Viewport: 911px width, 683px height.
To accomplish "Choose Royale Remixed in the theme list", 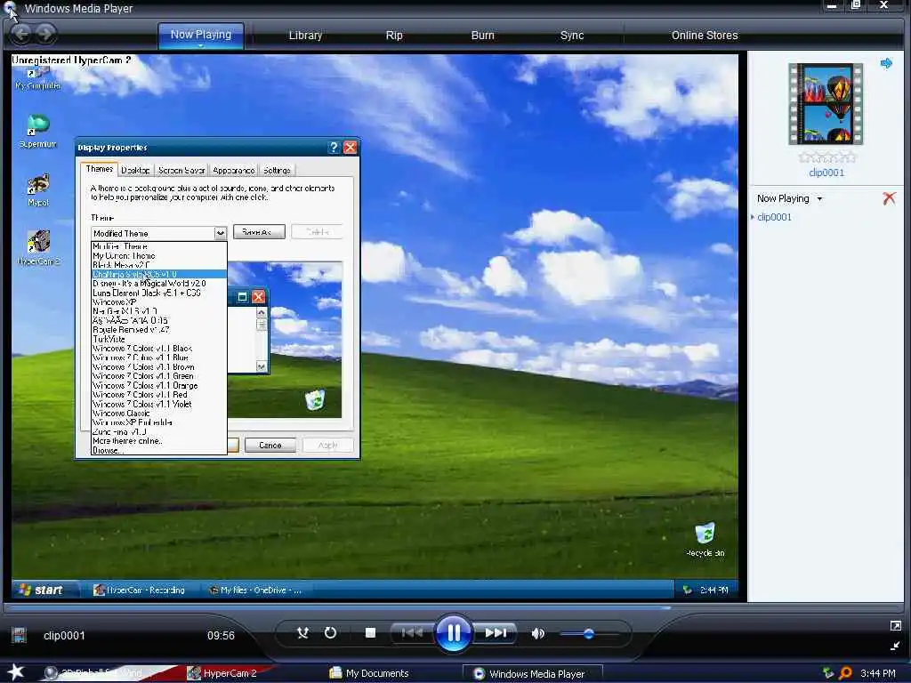I will pos(158,330).
